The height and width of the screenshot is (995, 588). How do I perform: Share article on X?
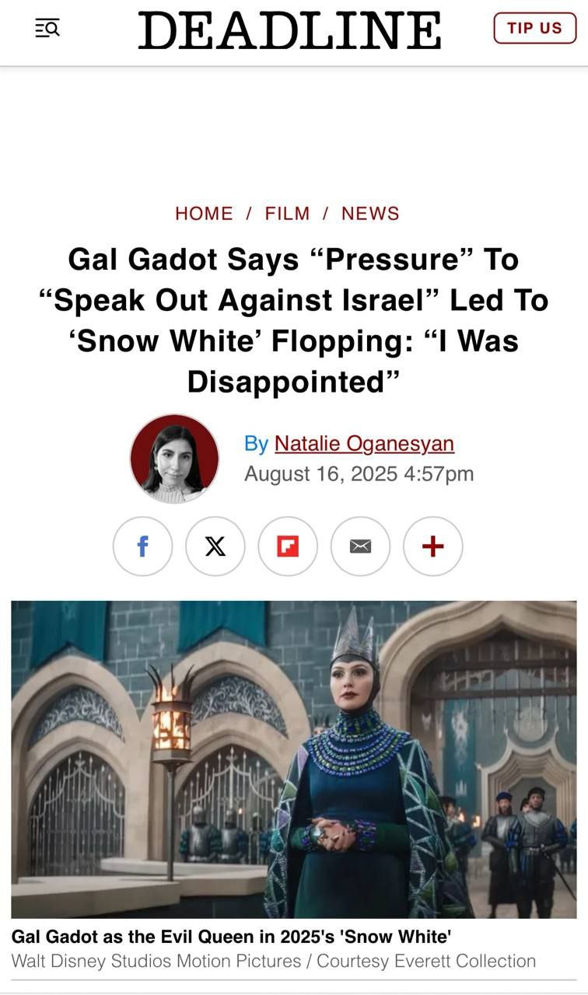[215, 546]
